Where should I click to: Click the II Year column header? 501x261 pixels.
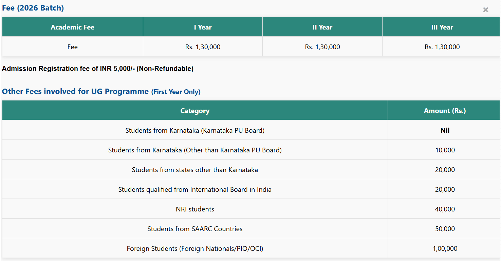coord(322,27)
